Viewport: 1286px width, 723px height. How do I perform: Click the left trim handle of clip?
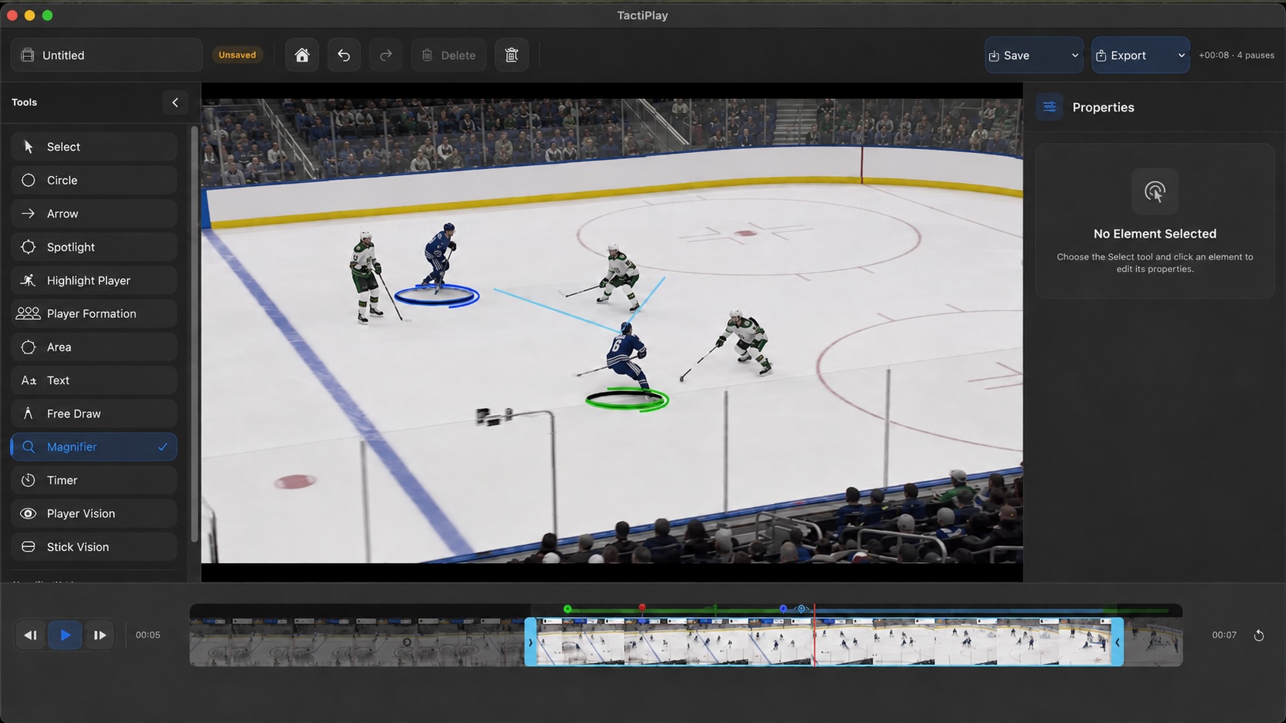tap(530, 642)
